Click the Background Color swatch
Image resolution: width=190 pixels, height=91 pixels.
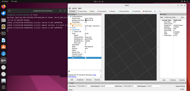86,20
